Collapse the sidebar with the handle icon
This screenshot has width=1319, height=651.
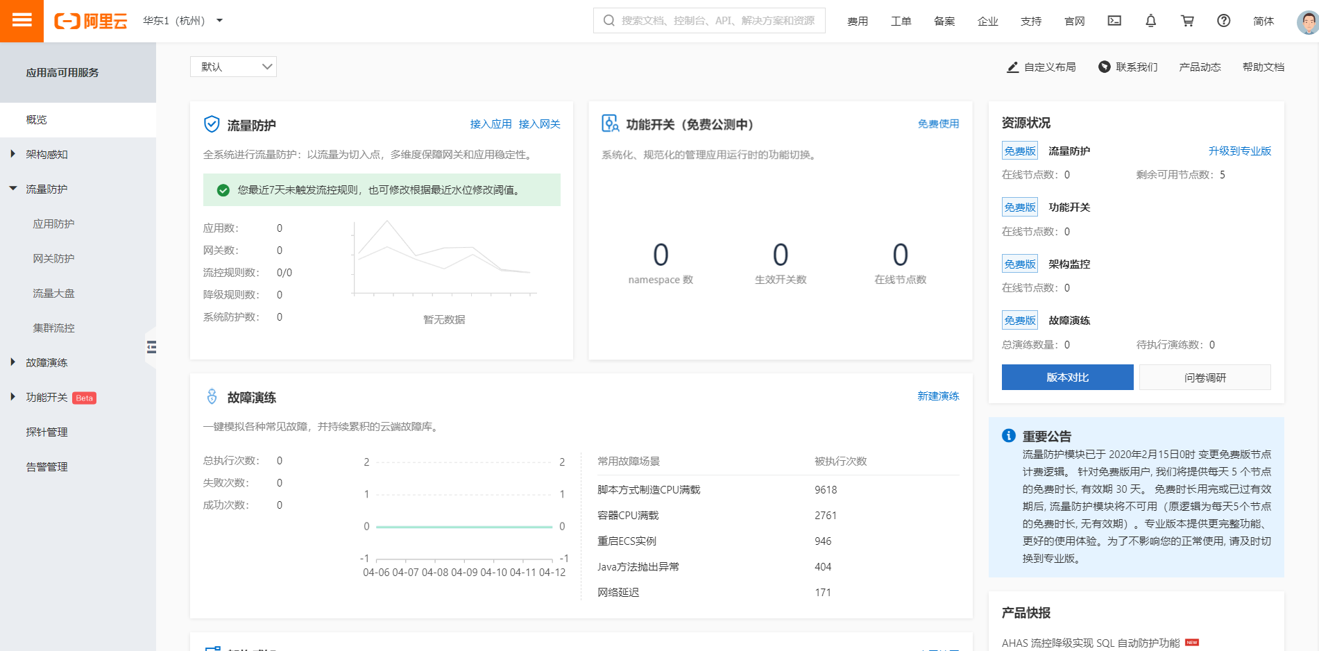(x=151, y=347)
